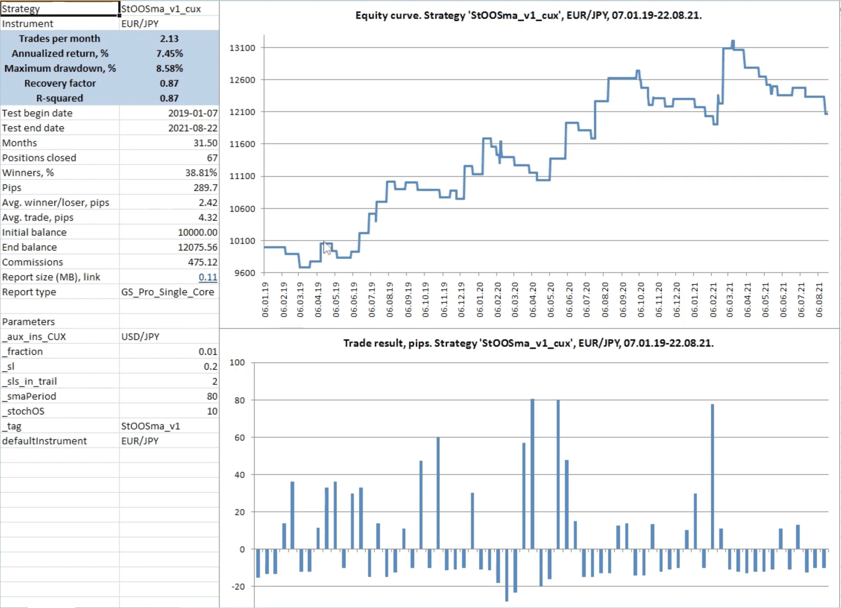This screenshot has height=608, width=841.
Task: Select the _sl value 0.2
Action: 169,366
